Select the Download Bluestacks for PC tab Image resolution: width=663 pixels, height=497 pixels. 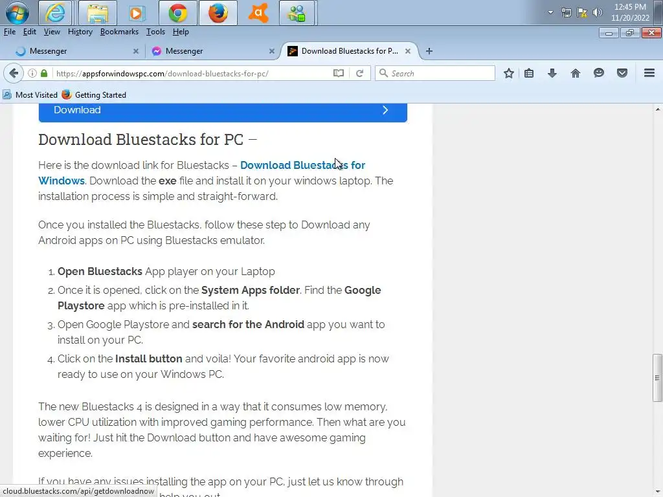coord(349,51)
